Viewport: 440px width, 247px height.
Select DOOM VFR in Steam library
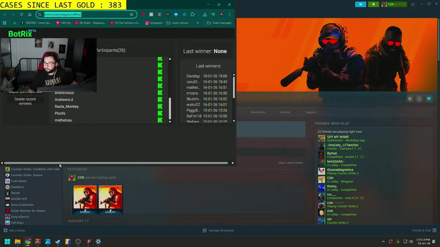[19, 199]
